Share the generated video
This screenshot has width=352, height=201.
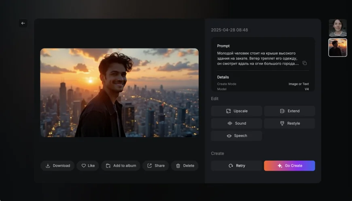155,165
